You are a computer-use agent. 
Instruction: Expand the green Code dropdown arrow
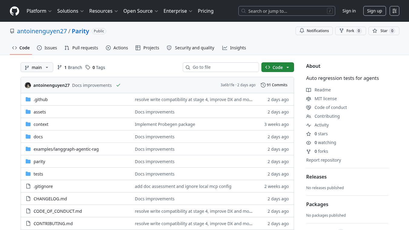pos(288,67)
